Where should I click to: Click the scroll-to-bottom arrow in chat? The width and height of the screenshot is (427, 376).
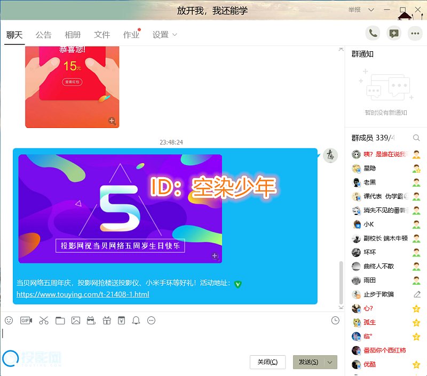pos(341,307)
